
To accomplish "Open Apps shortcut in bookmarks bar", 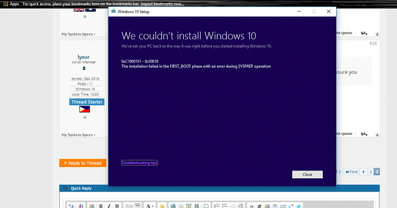I will coord(12,4).
